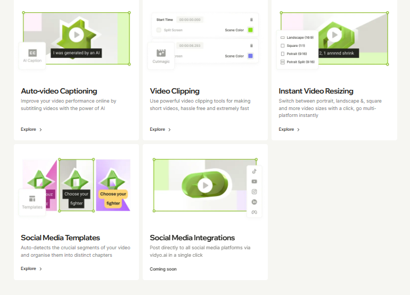The image size is (410, 295).
Task: Click the chevron next to Instant Video Resizing Explore
Action: pyautogui.click(x=298, y=129)
